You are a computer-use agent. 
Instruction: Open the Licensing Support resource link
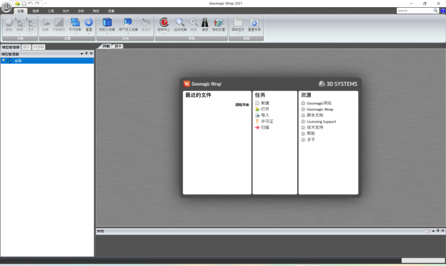click(321, 121)
